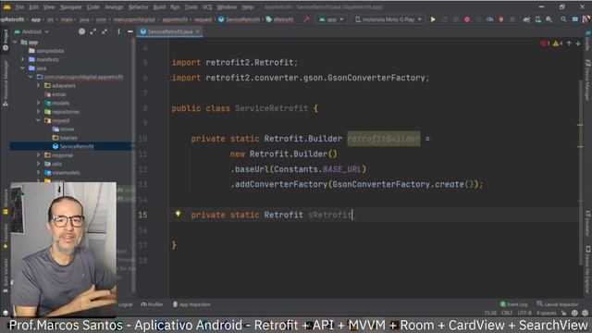The height and width of the screenshot is (333, 592).
Task: Run the app with the green play button
Action: [x=433, y=19]
